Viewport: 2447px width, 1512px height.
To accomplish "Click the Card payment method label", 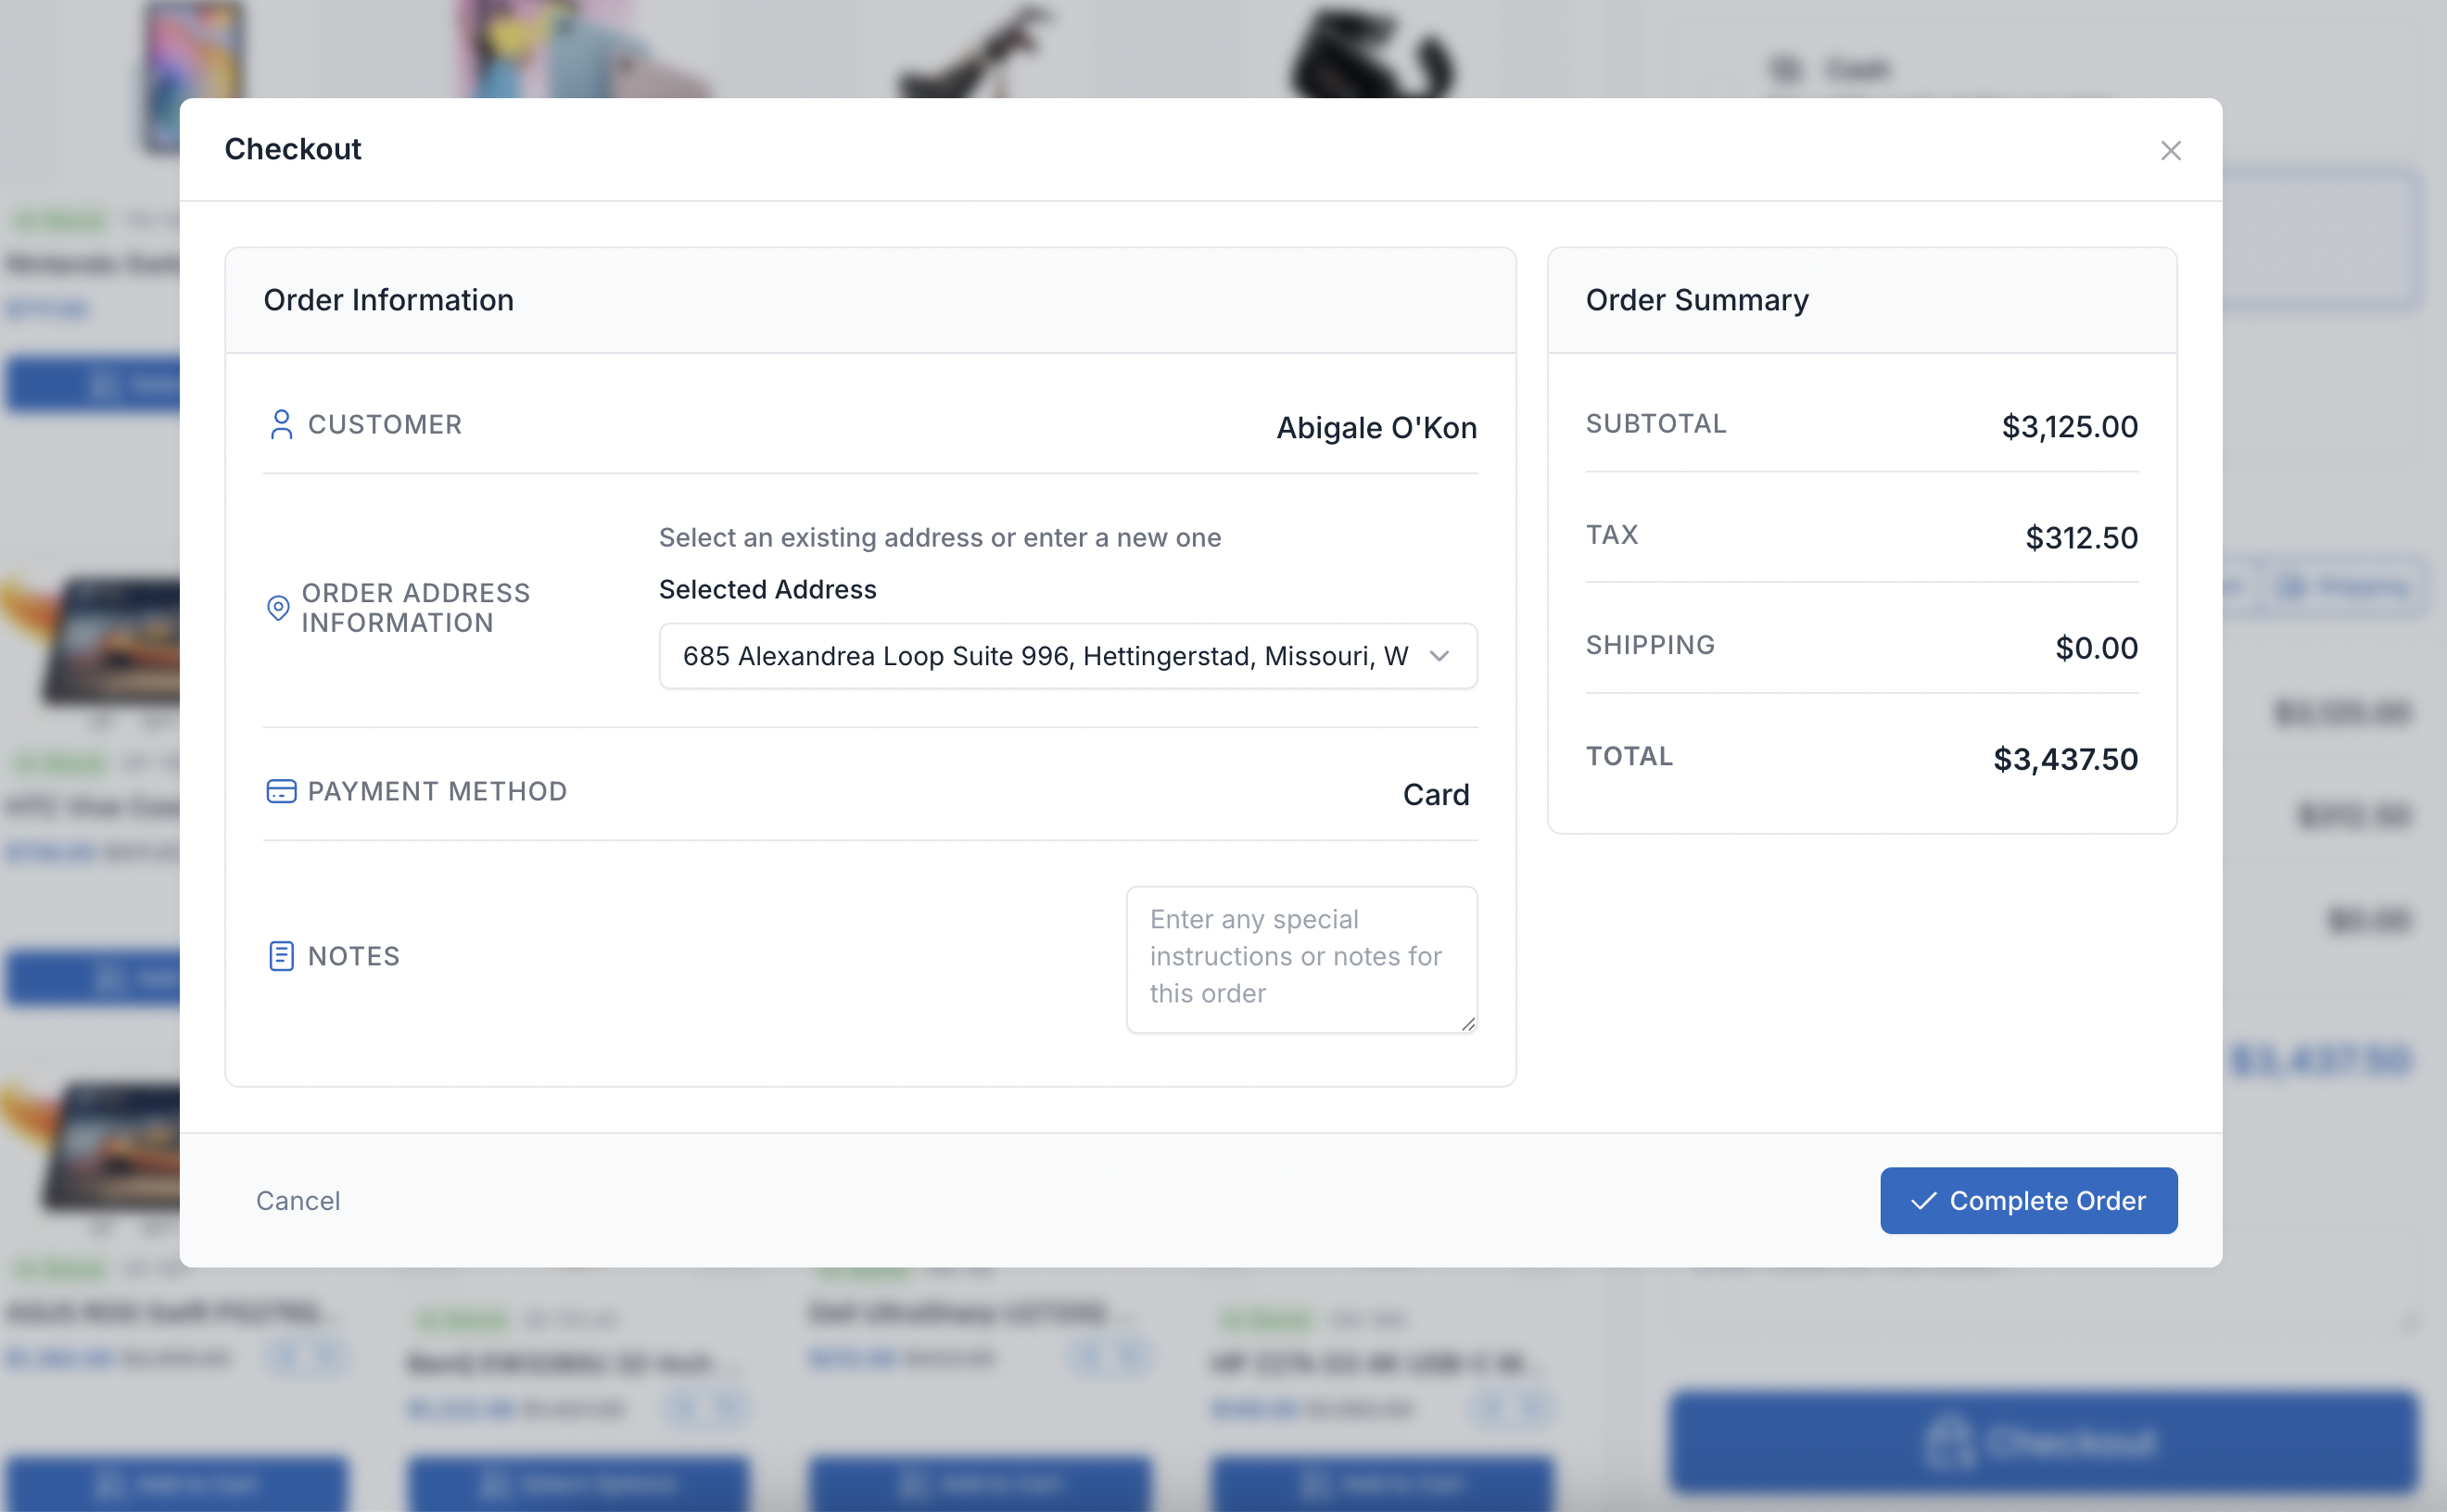I will click(x=1437, y=793).
